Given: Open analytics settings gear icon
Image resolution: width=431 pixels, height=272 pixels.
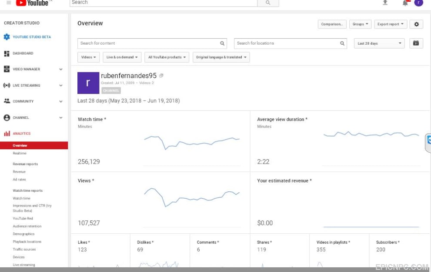Looking at the screenshot, I should [x=417, y=24].
